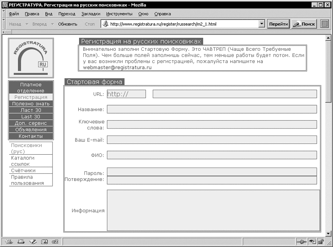Image resolution: width=333 pixels, height=247 pixels.
Task: Click the Поиск search button
Action: tap(304, 24)
